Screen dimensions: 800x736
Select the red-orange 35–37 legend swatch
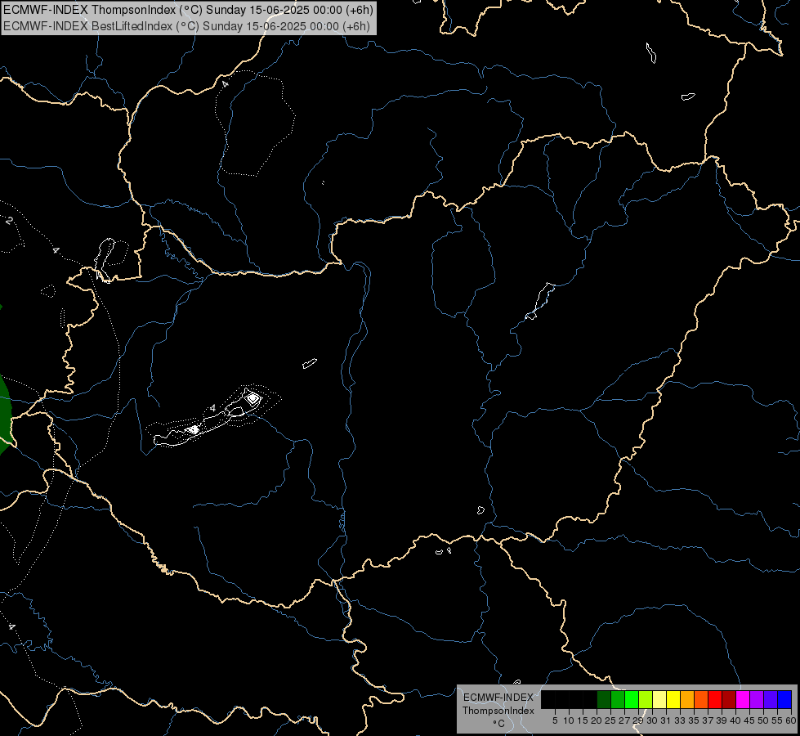pos(701,699)
